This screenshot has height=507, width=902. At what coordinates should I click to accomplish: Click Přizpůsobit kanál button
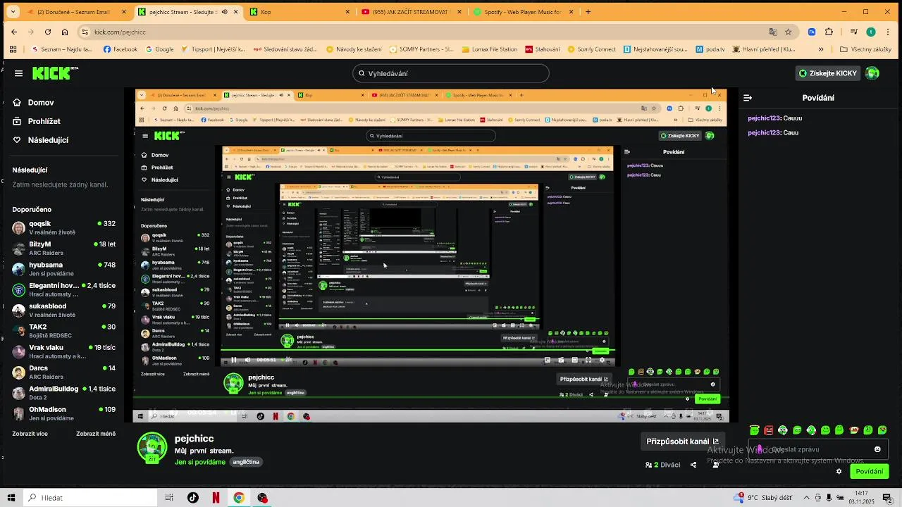tap(683, 442)
